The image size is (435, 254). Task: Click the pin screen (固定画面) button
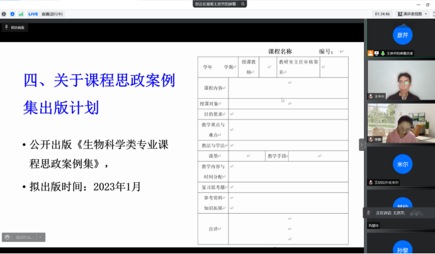coord(14,28)
